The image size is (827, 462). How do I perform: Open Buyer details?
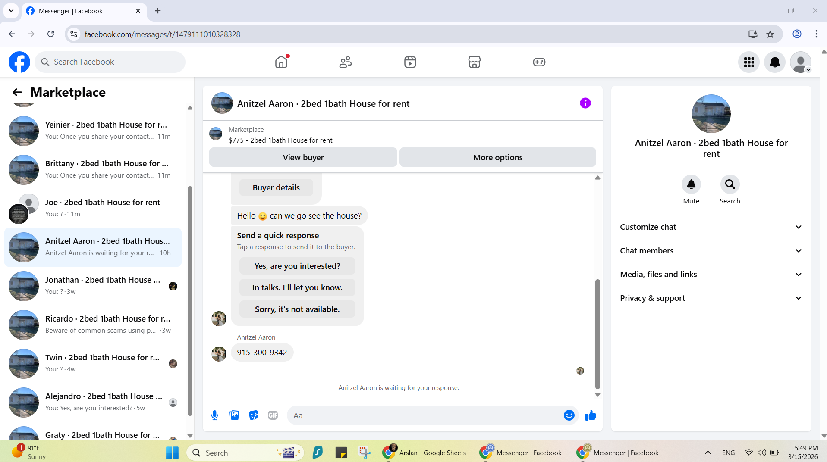click(276, 188)
